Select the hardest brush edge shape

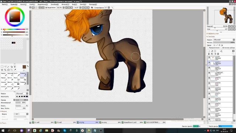[x=27, y=96]
